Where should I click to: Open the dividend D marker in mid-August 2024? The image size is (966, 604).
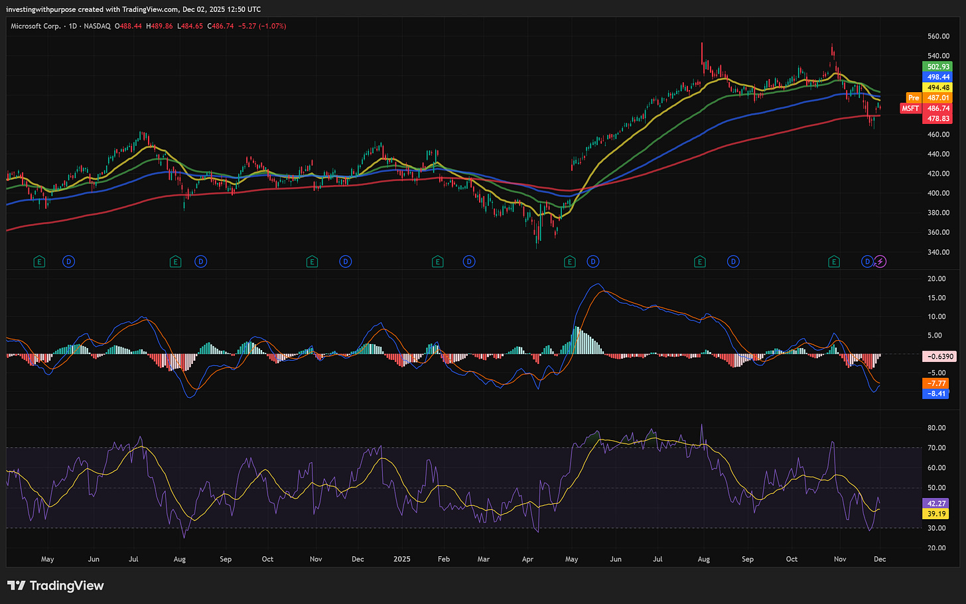[x=200, y=262]
